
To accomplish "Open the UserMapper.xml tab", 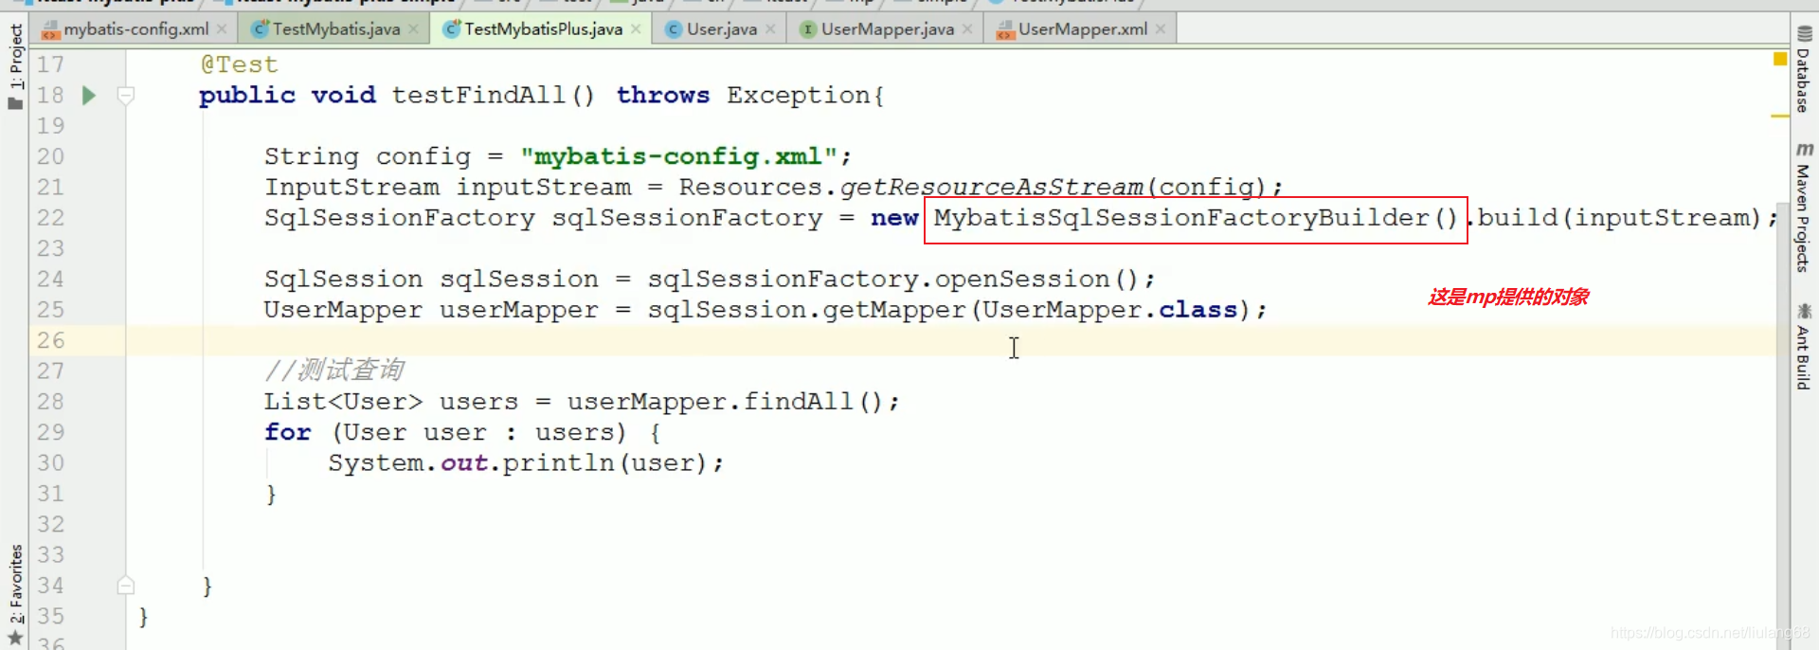I will [x=1082, y=29].
